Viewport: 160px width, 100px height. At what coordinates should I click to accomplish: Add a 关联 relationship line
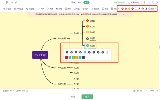pyautogui.click(x=41, y=9)
